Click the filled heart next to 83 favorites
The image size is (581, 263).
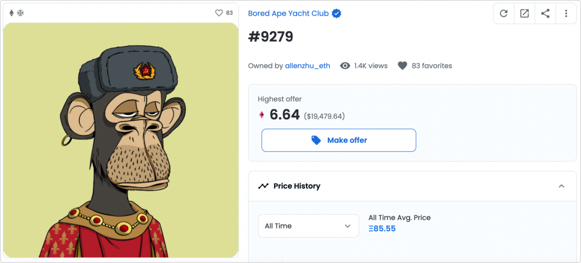click(x=402, y=66)
